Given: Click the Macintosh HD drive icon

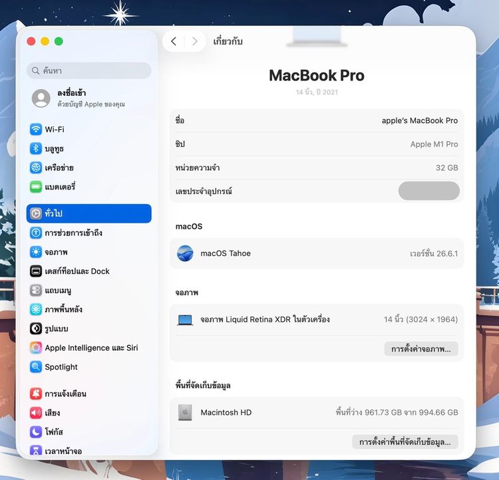Looking at the screenshot, I should point(185,413).
